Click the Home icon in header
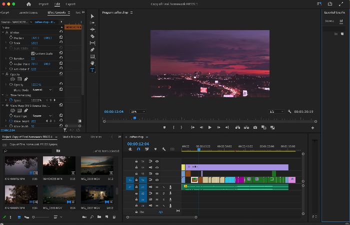The height and width of the screenshot is (225, 350). (x=28, y=4)
